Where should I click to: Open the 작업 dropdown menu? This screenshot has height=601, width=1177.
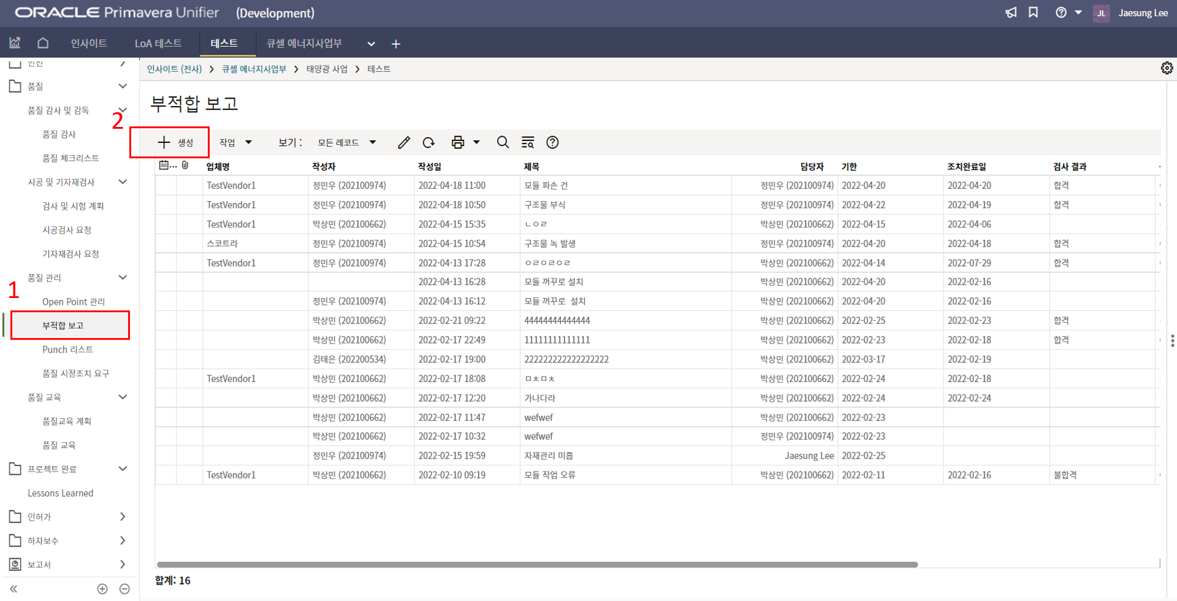click(235, 143)
